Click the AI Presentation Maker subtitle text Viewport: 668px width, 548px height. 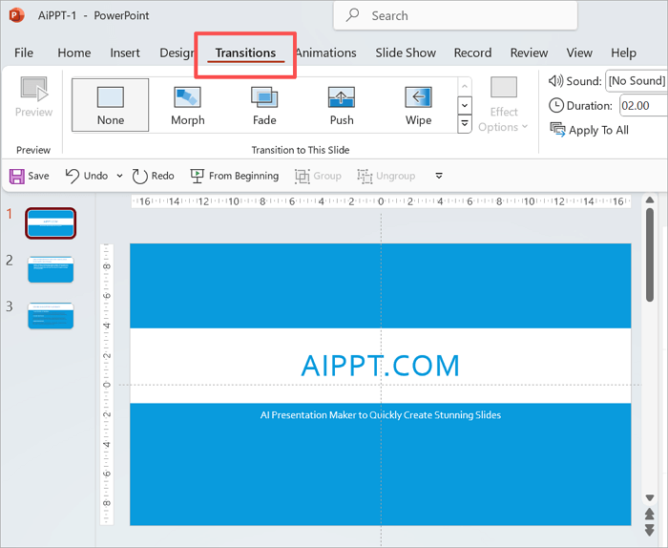[x=381, y=415]
